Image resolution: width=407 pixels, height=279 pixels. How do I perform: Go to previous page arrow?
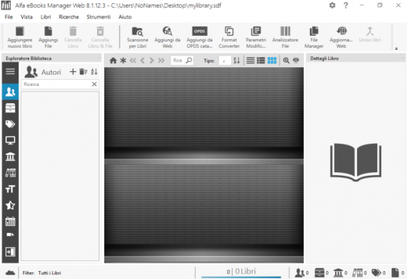coord(142,61)
